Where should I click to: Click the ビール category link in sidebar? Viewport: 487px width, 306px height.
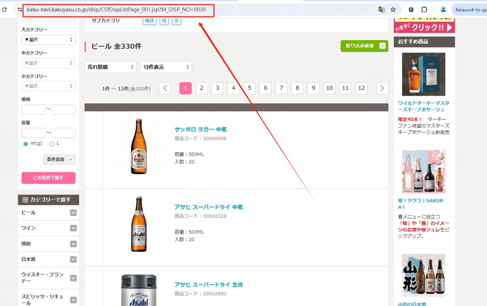coord(28,212)
